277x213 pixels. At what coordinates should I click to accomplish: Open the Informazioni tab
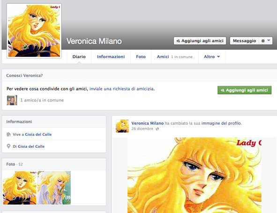(111, 57)
